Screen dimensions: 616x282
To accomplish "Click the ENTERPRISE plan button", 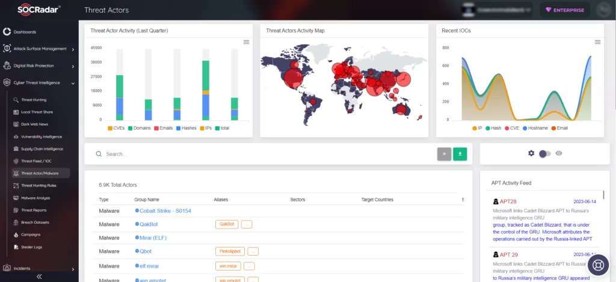I will pos(565,10).
